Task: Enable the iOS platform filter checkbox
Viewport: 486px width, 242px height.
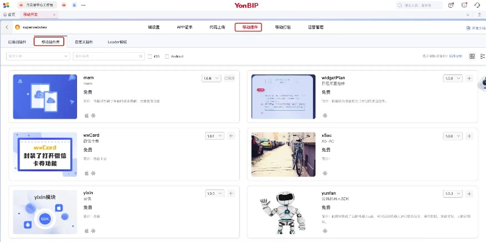Action: [x=150, y=56]
